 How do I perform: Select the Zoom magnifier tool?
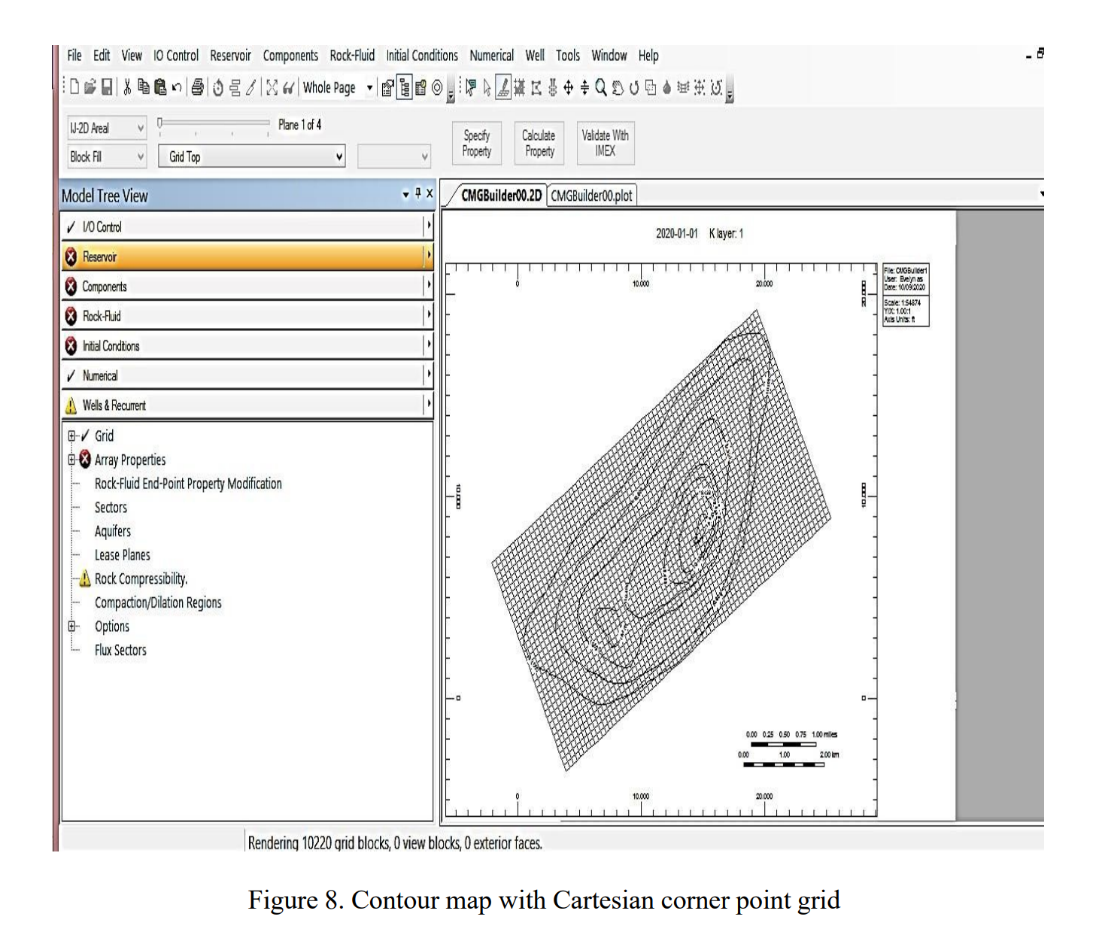click(x=600, y=88)
